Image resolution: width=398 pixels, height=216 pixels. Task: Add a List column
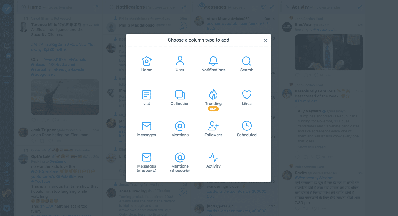click(x=147, y=98)
